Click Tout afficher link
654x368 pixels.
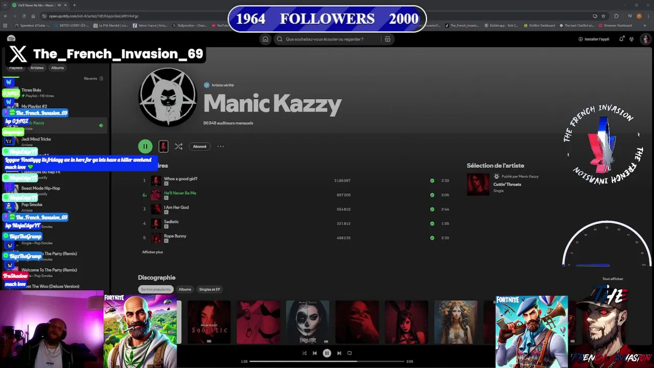613,279
